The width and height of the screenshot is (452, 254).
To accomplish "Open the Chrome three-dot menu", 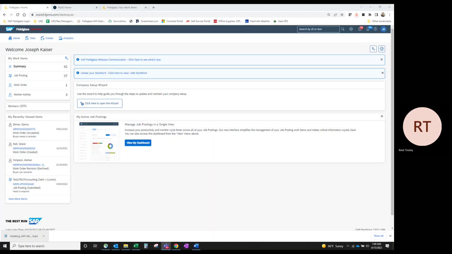I will 389,15.
